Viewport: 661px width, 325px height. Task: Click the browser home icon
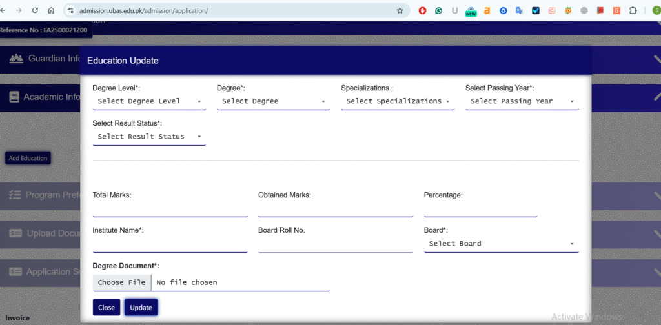51,11
